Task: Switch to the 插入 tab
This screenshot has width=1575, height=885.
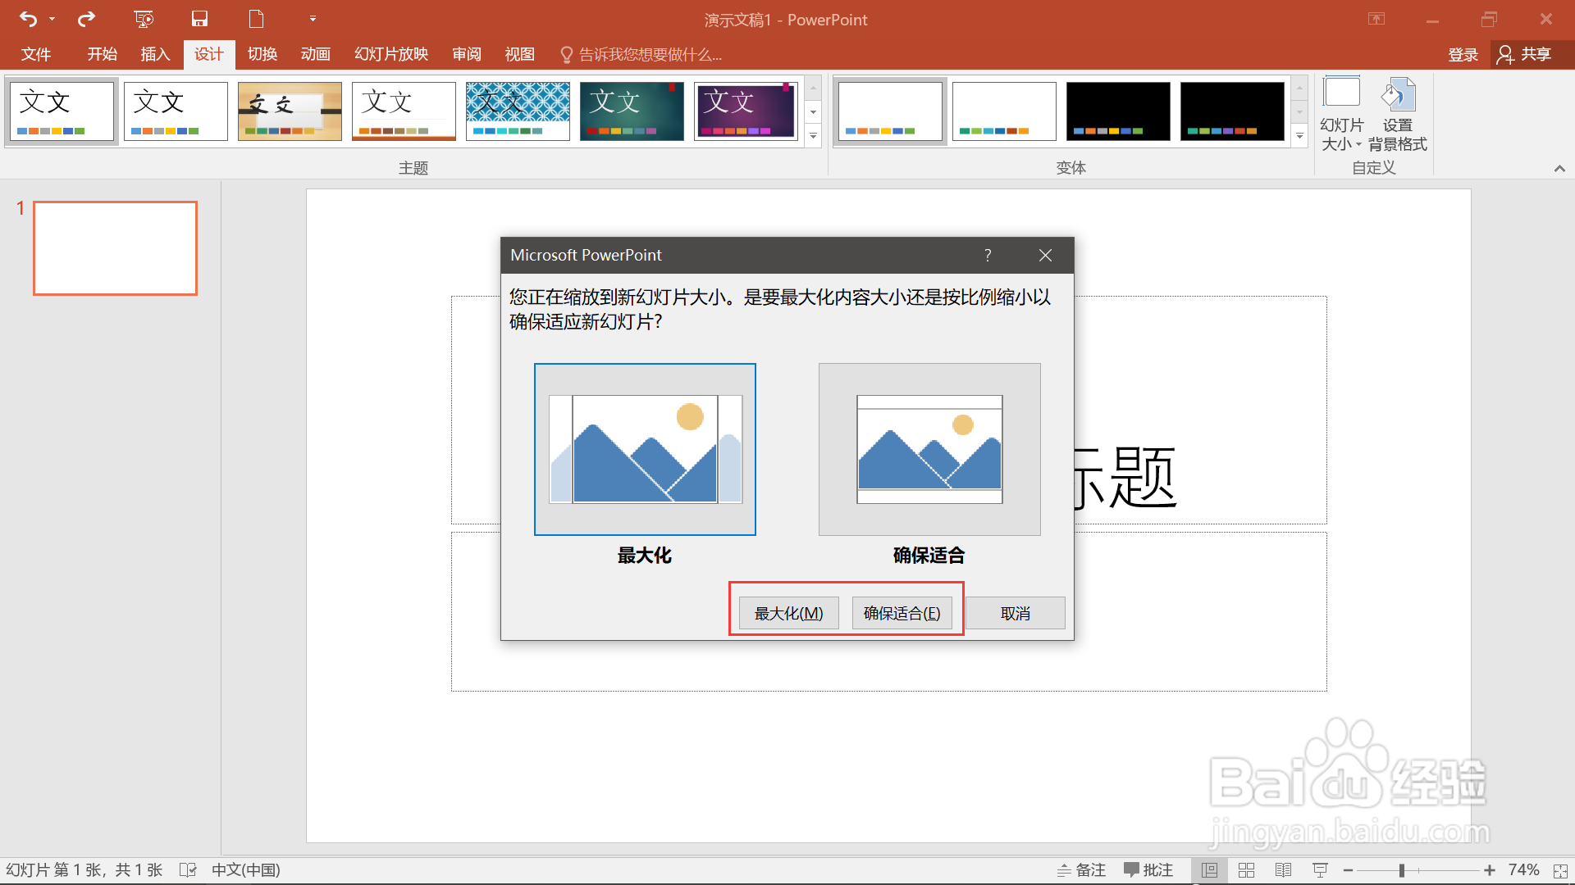Action: [x=155, y=54]
